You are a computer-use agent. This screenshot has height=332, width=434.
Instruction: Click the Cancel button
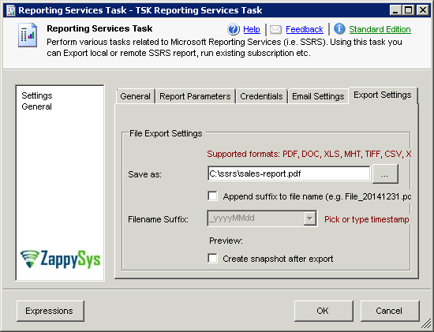click(x=390, y=311)
